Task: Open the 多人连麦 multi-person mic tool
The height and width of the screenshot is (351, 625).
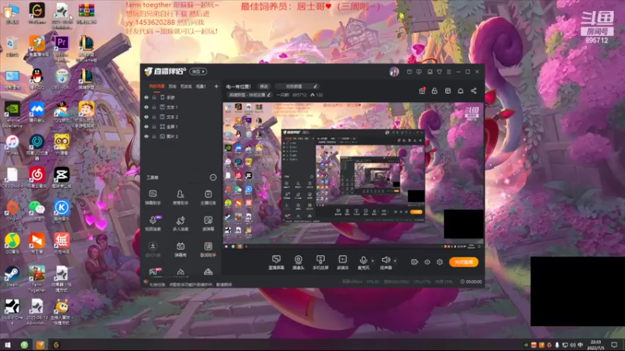Action: click(180, 223)
